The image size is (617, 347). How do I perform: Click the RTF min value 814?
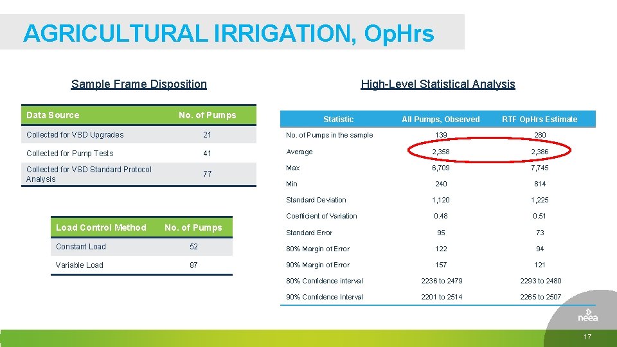tap(540, 184)
